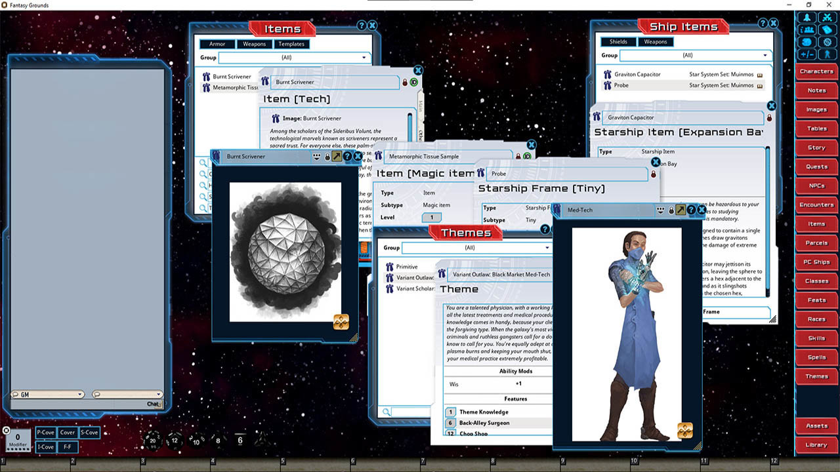Click the pop-out arrow on the Med-Tech window
Image resolution: width=840 pixels, height=472 pixels.
(x=681, y=210)
